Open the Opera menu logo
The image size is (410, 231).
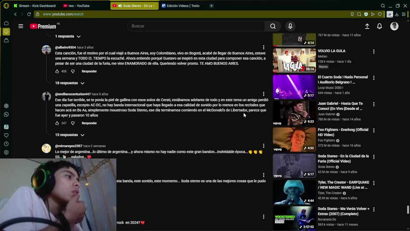6,6
